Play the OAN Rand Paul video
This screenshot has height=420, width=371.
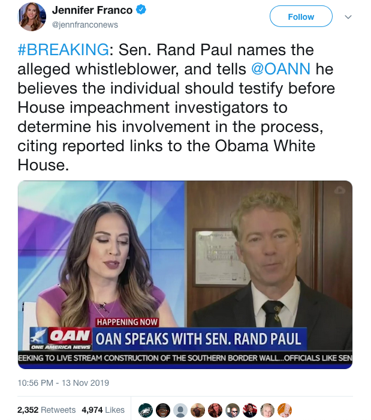(x=185, y=275)
